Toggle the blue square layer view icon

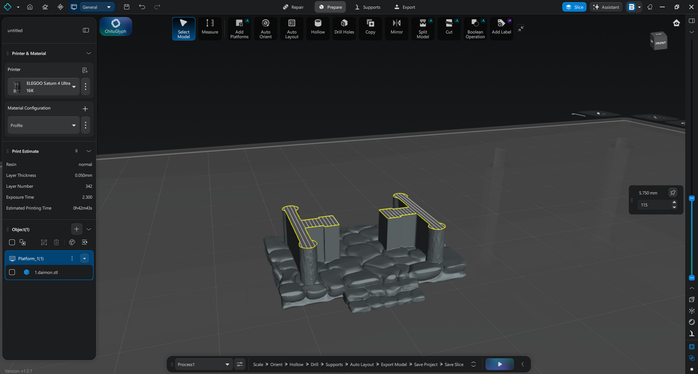pos(692,347)
